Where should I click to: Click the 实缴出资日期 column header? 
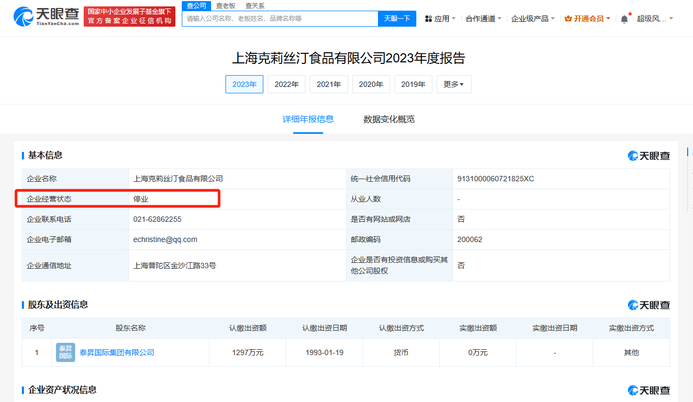(555, 328)
